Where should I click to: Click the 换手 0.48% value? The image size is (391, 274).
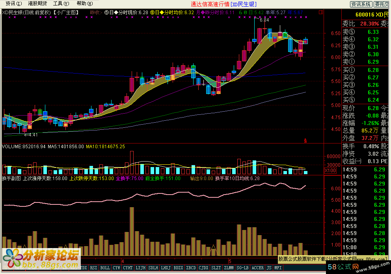(x=371, y=146)
